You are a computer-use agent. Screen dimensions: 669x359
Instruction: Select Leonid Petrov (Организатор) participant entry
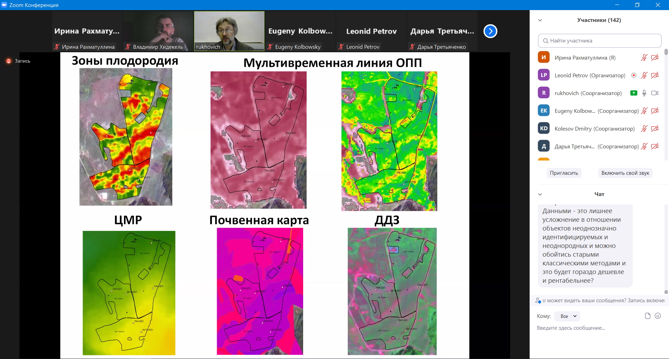pos(590,75)
